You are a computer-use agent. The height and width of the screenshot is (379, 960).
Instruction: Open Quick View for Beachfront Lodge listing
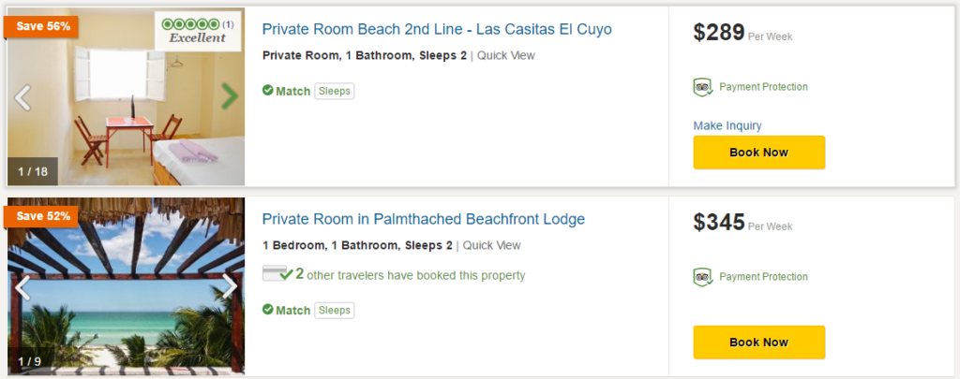tap(491, 245)
